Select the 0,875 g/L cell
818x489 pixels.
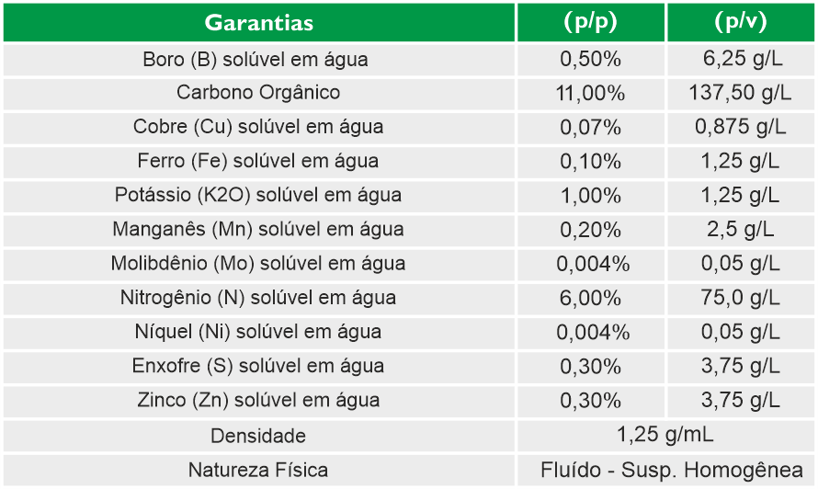pyautogui.click(x=740, y=127)
